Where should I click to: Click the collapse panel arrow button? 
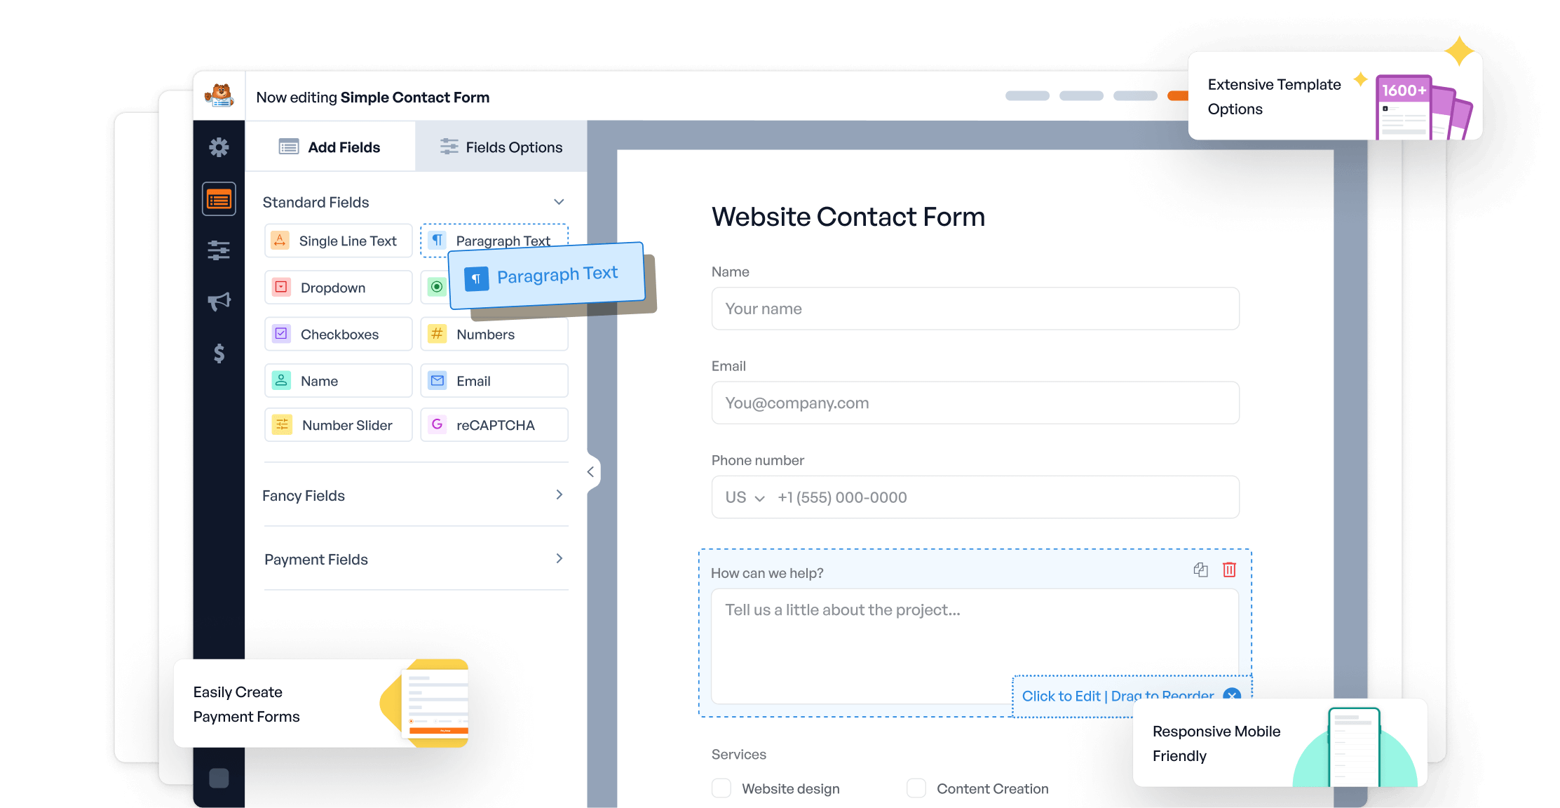(x=590, y=471)
